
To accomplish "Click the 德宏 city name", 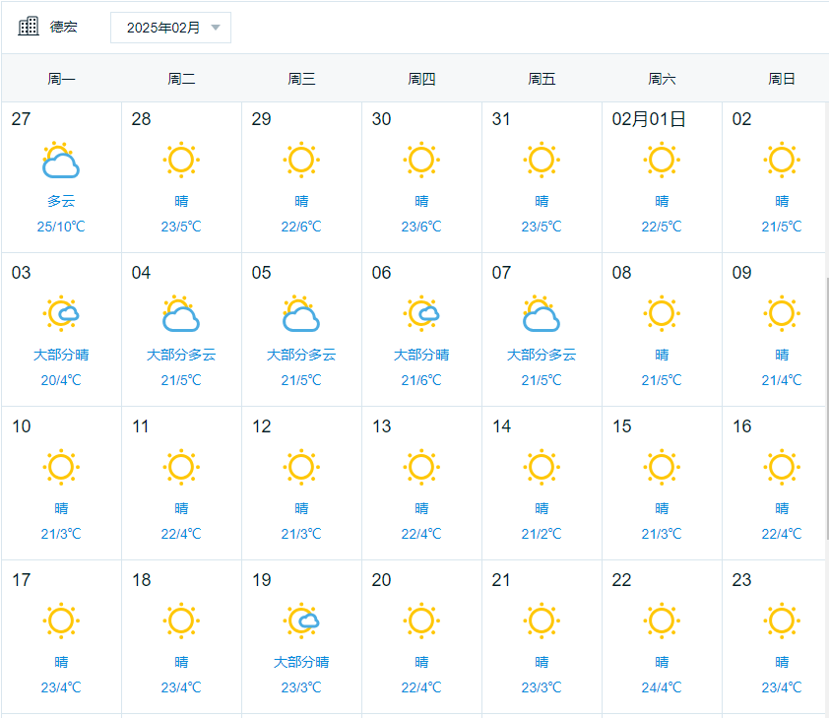I will point(63,27).
